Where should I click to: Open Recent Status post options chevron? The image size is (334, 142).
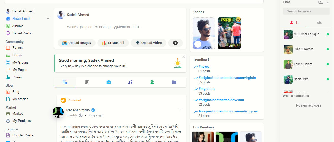coord(180,109)
